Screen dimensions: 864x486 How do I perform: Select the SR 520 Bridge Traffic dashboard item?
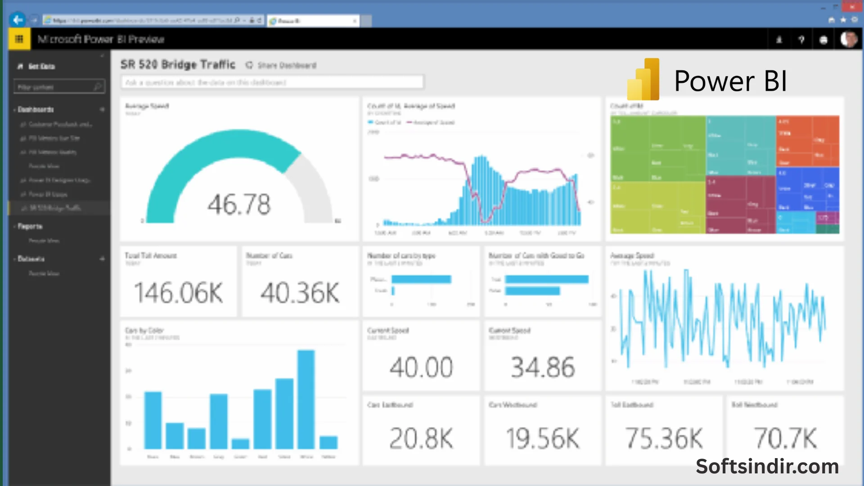tap(55, 208)
